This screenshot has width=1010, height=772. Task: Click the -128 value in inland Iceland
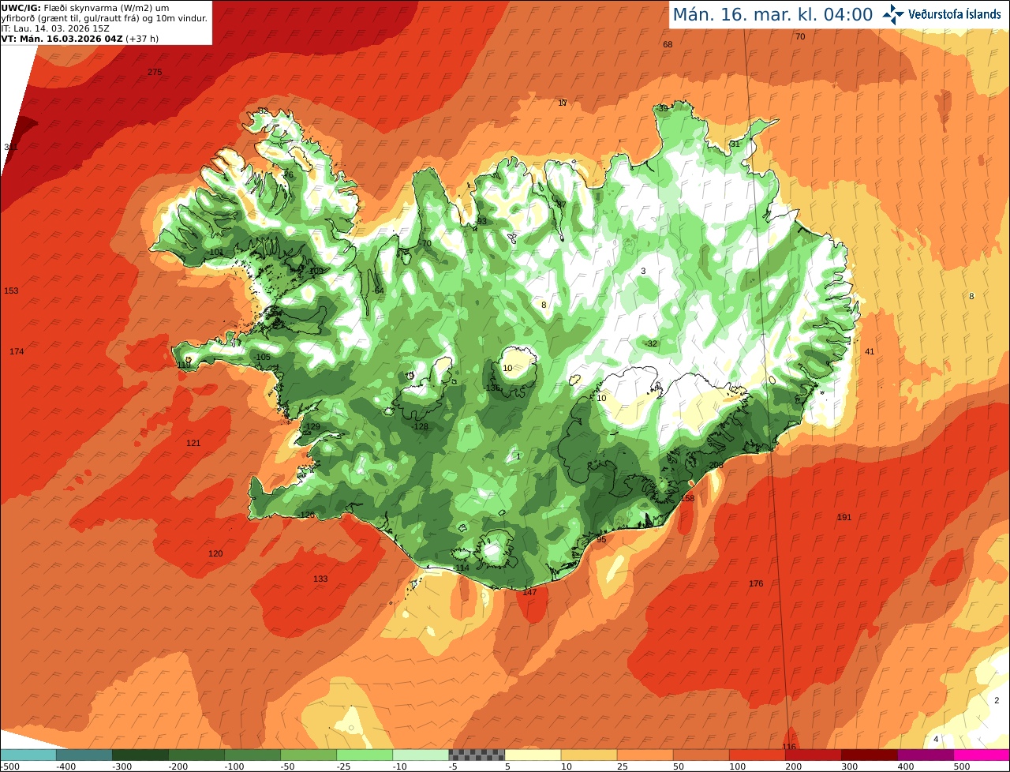click(421, 427)
